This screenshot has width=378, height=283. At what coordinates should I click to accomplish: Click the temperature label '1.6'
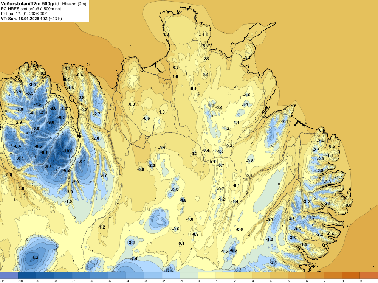175,76
